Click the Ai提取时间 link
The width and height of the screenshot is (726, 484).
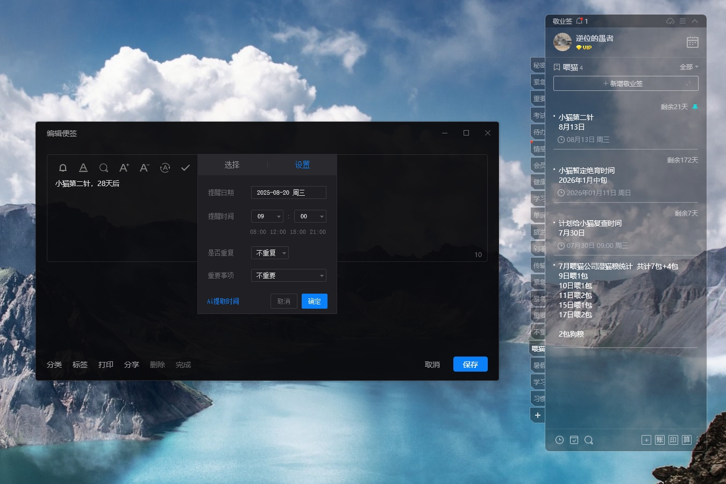[223, 301]
